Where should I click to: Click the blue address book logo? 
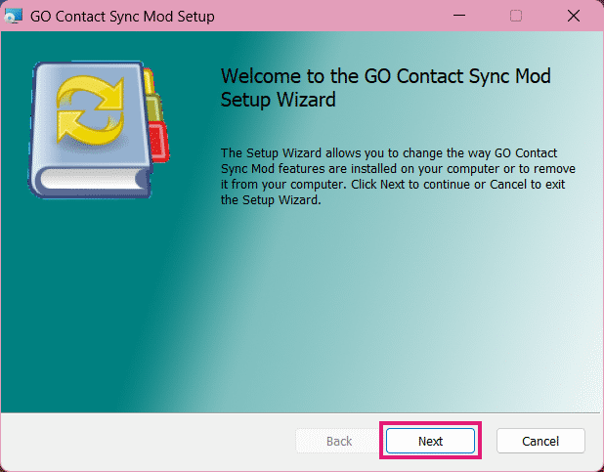[96, 127]
